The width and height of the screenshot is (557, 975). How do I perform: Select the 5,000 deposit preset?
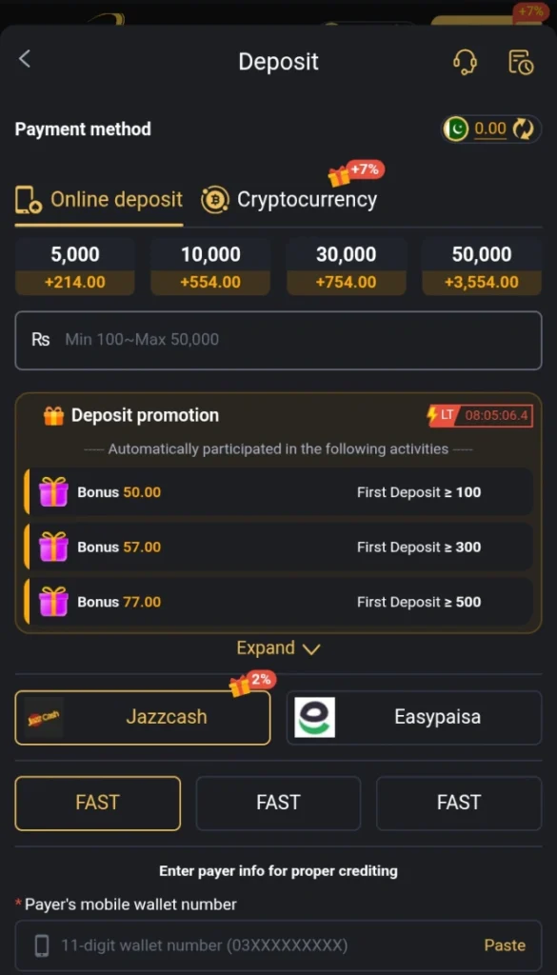[x=74, y=265]
